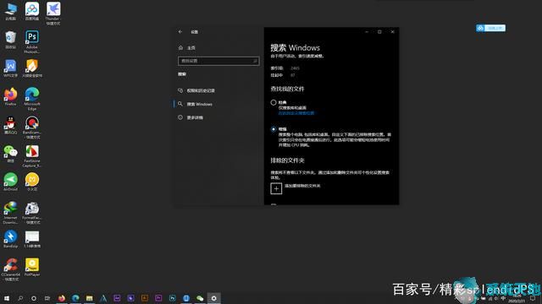Click the Settings search input field
542x304 pixels.
218,61
